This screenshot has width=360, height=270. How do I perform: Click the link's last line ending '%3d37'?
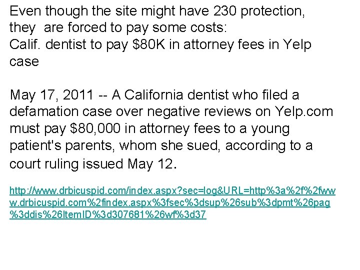108,214
